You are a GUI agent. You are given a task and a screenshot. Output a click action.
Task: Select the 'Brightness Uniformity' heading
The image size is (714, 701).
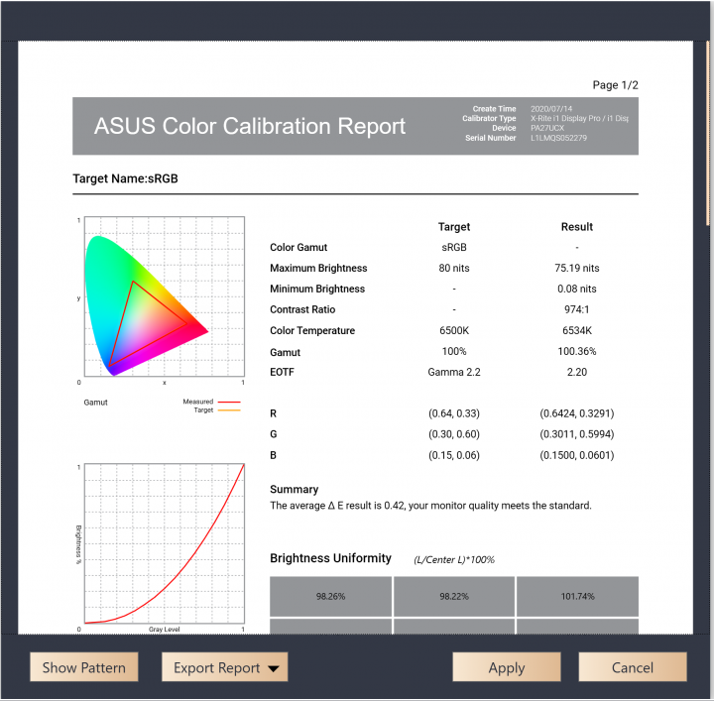click(330, 558)
